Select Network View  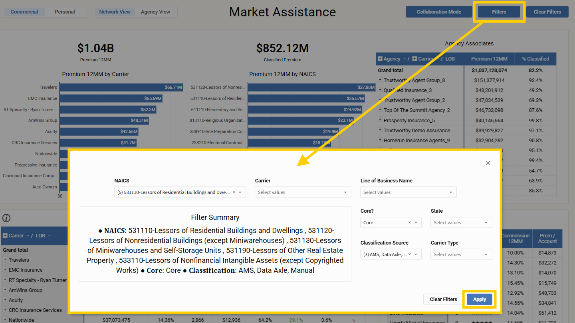click(115, 12)
